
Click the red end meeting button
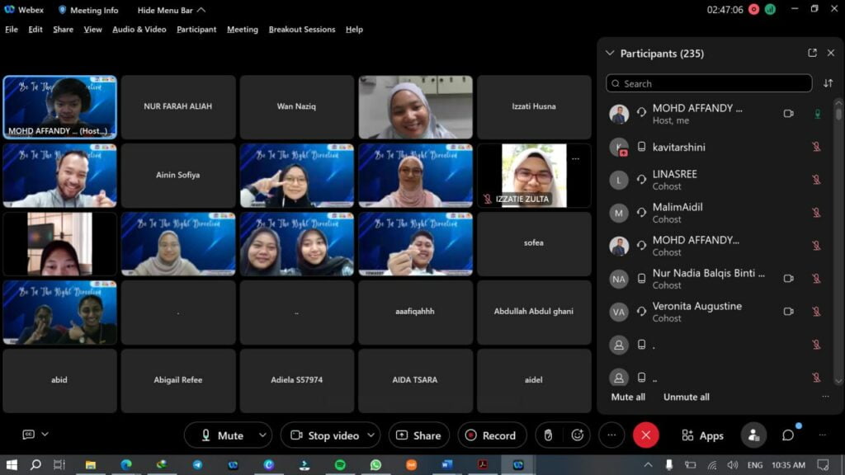[645, 435]
